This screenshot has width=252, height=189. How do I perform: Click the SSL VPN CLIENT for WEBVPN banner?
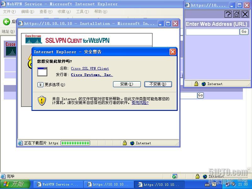[x=77, y=40]
